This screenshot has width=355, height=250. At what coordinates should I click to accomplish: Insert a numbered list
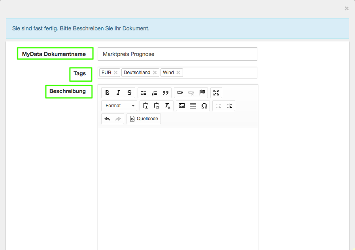click(155, 93)
